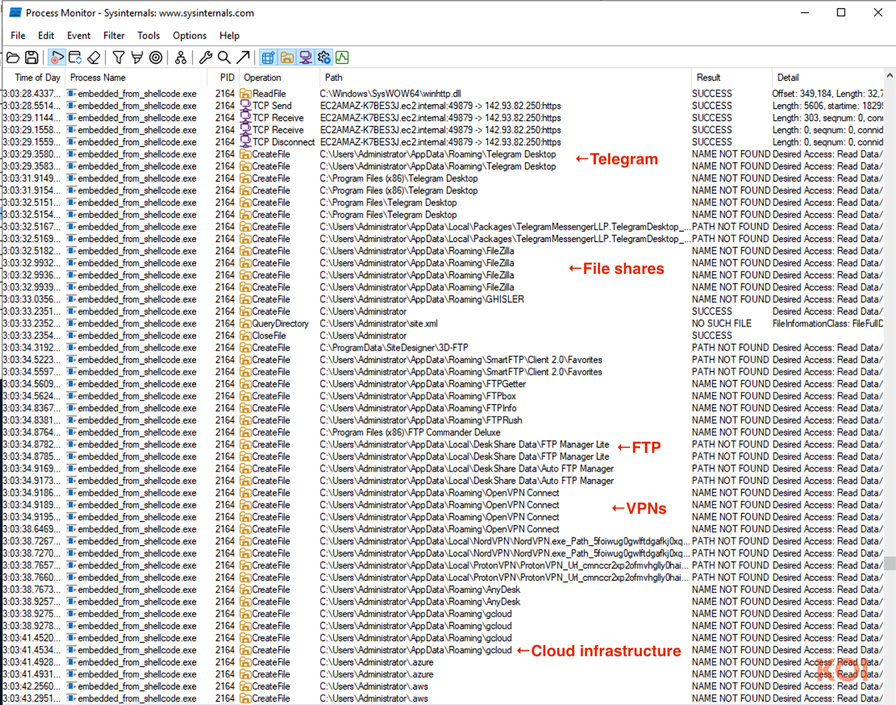Toggle Show Profiling Events graph icon
Viewport: 896px width, 705px height.
coord(342,57)
